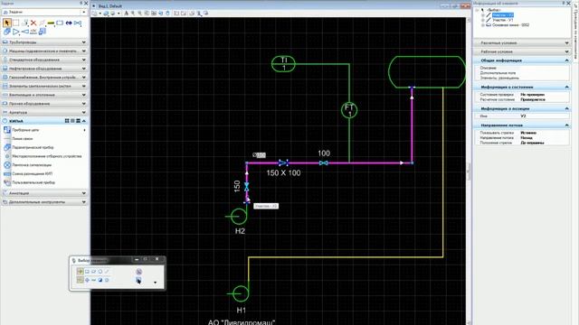Screen dimensions: 579x325
Task: Switch КИПиА panel to icon grid view
Action: pyautogui.click(x=67, y=121)
